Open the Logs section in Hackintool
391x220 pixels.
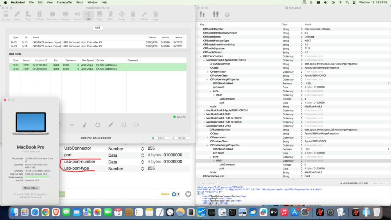coord(156,16)
